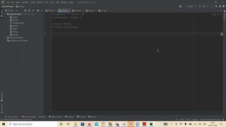Open the Refactor menu

[x=40, y=2]
